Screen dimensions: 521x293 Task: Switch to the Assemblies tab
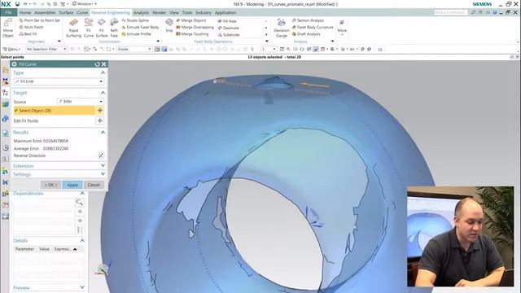pyautogui.click(x=45, y=13)
